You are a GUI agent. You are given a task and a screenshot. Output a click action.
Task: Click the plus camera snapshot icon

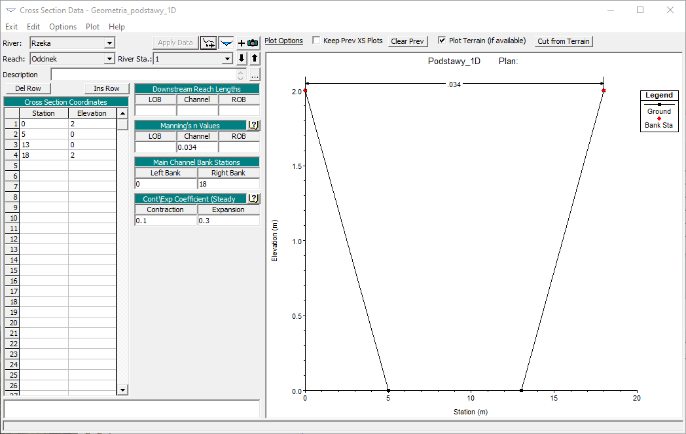[247, 43]
